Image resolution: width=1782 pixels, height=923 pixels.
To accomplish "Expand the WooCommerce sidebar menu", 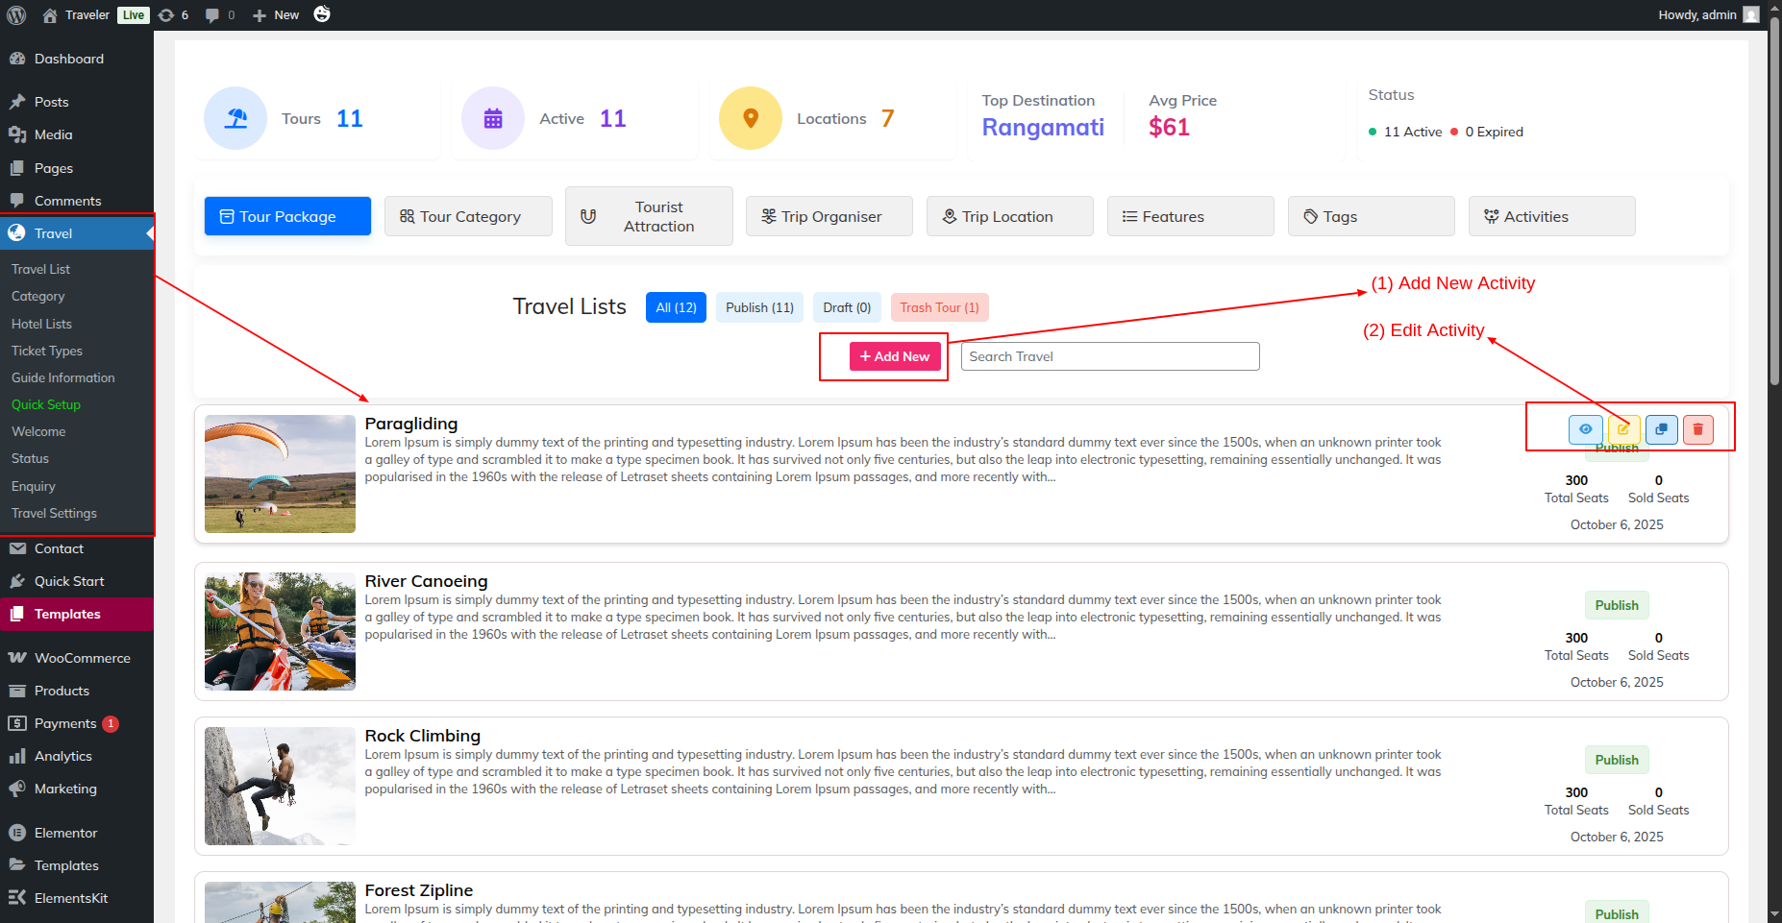I will pos(82,658).
